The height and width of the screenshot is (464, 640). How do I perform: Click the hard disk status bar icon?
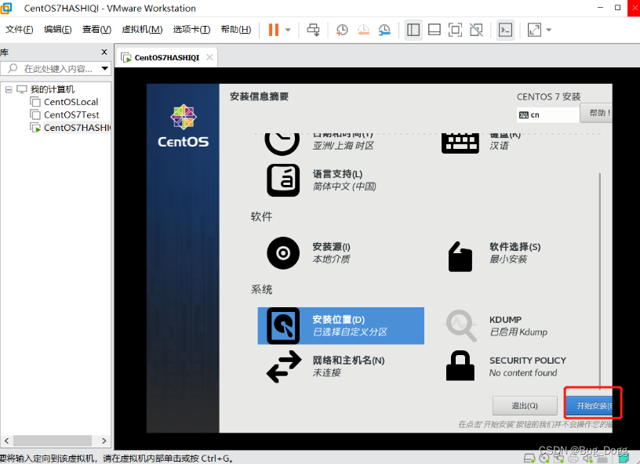click(x=529, y=459)
